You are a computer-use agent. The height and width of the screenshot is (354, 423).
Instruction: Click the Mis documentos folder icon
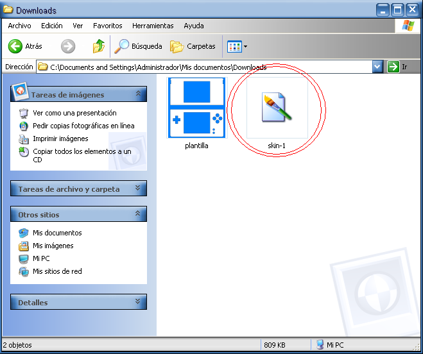click(x=24, y=233)
